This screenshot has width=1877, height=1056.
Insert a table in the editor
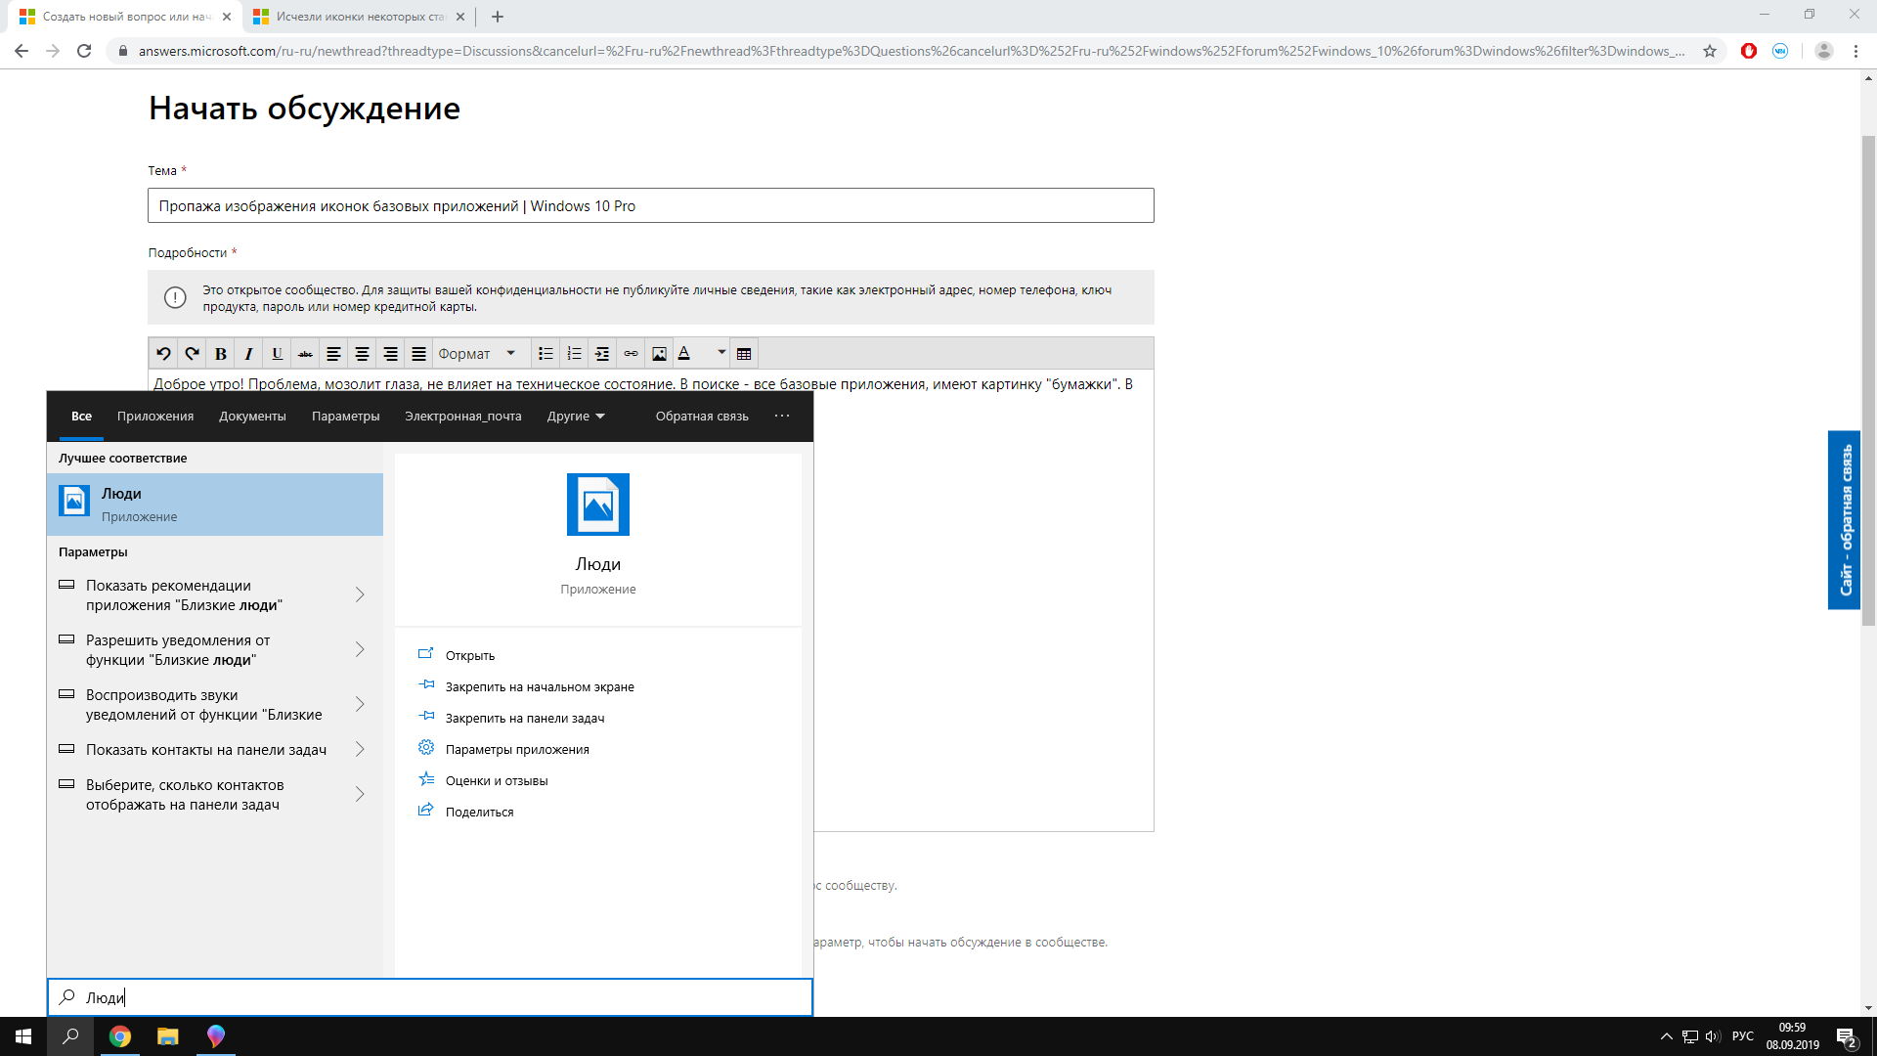click(744, 354)
